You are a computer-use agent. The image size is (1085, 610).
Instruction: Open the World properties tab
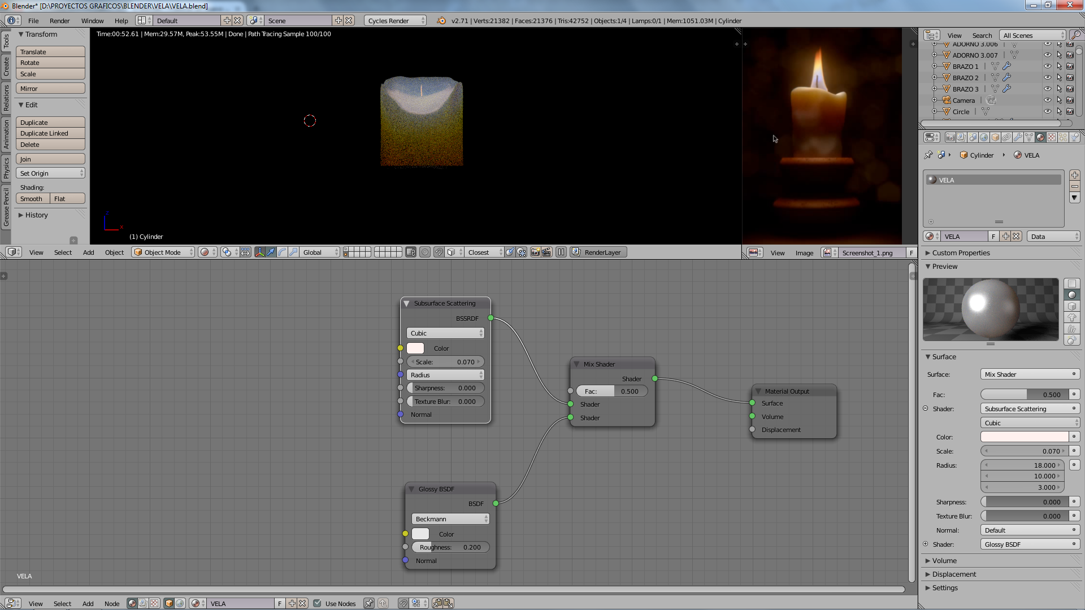[984, 137]
